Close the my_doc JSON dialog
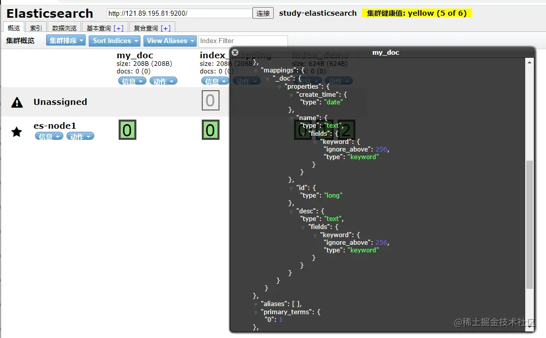 [235, 52]
